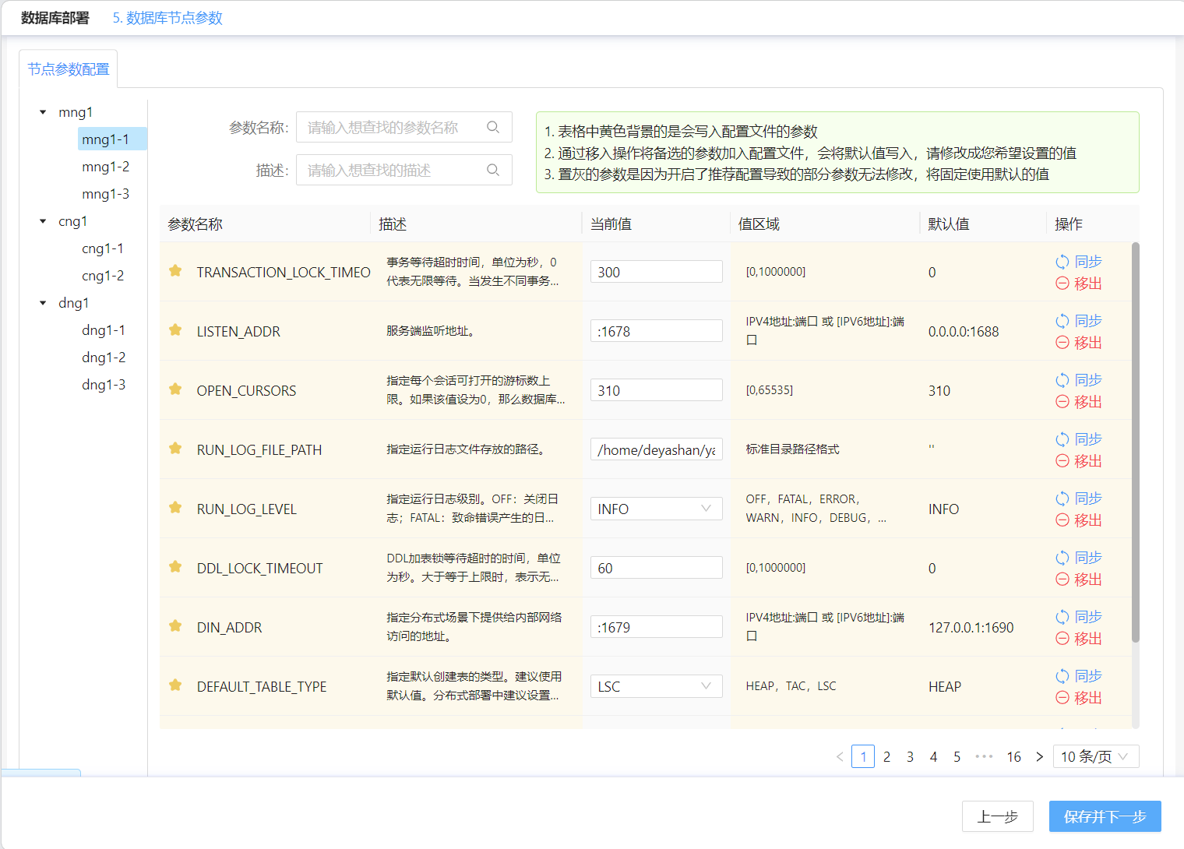Go to next page using right arrow
The height and width of the screenshot is (849, 1184).
click(1039, 756)
